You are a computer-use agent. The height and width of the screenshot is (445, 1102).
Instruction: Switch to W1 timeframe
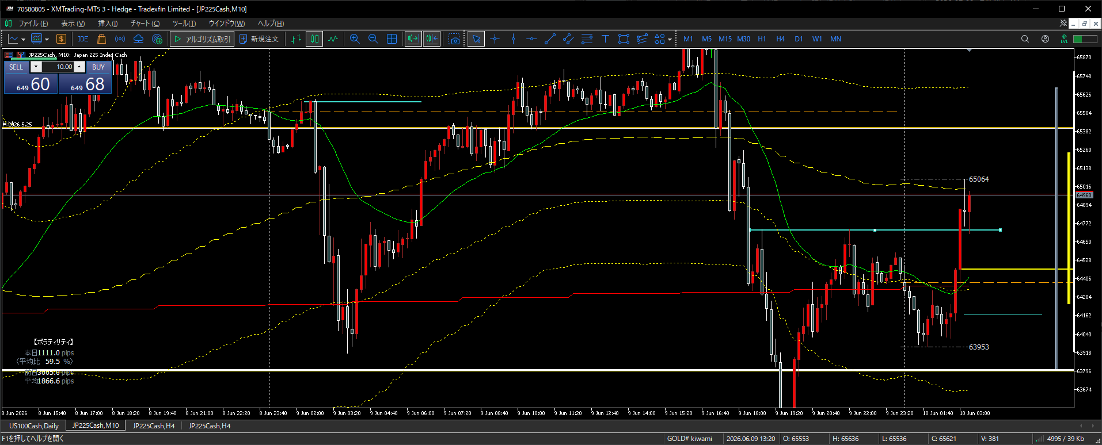(817, 39)
